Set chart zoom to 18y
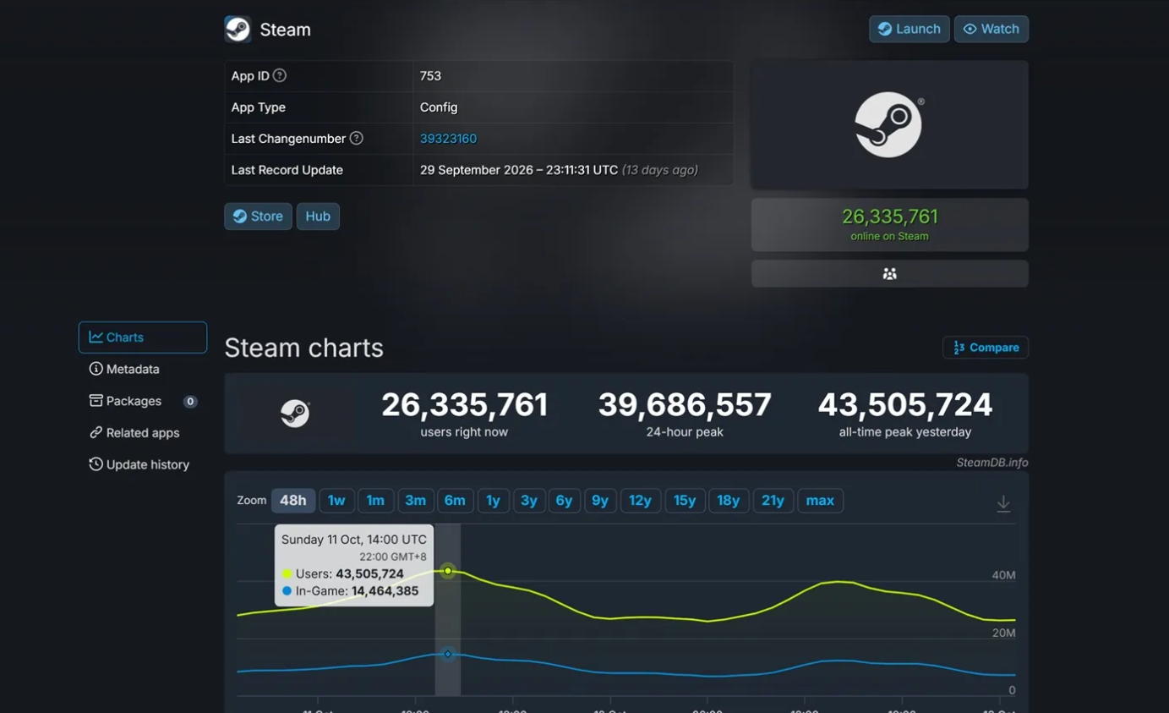Image resolution: width=1169 pixels, height=713 pixels. click(729, 501)
